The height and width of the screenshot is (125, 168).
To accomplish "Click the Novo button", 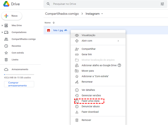I will tap(12, 16).
